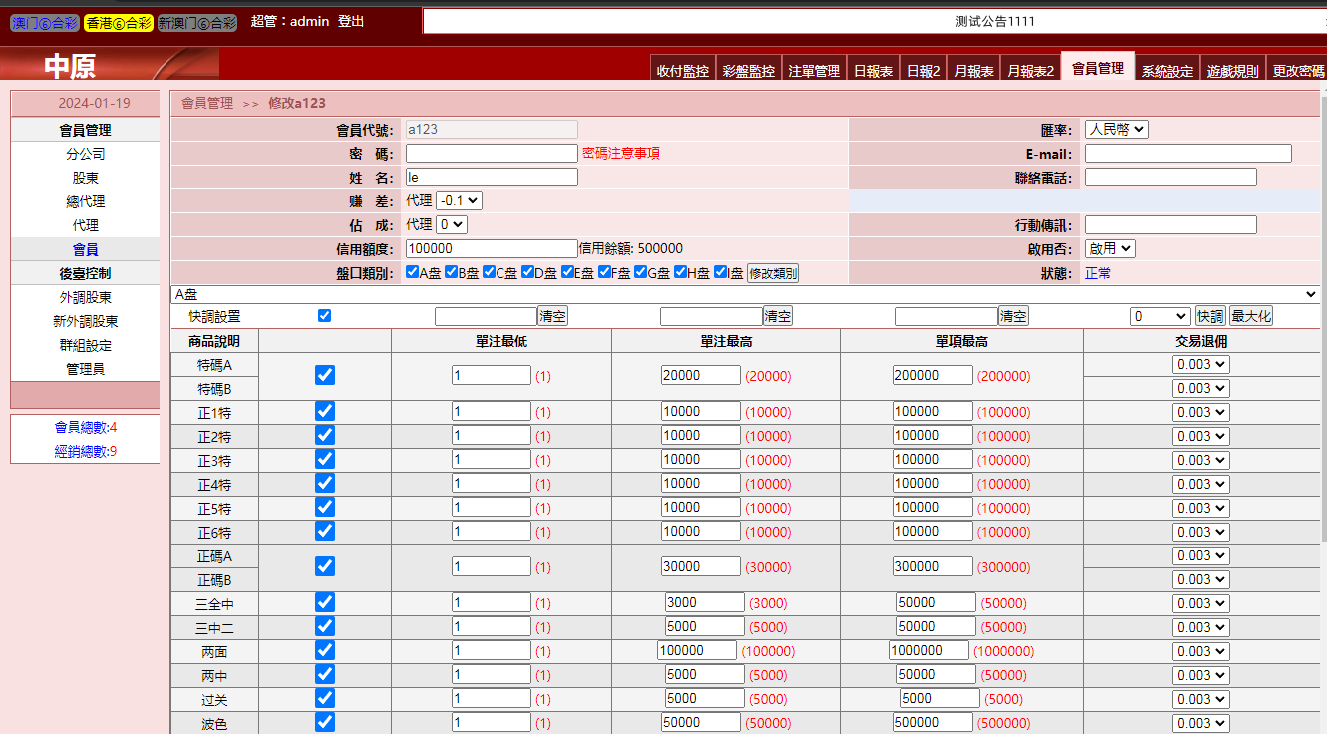Switch to 新澳门⑥合彩 lottery badge

[197, 23]
